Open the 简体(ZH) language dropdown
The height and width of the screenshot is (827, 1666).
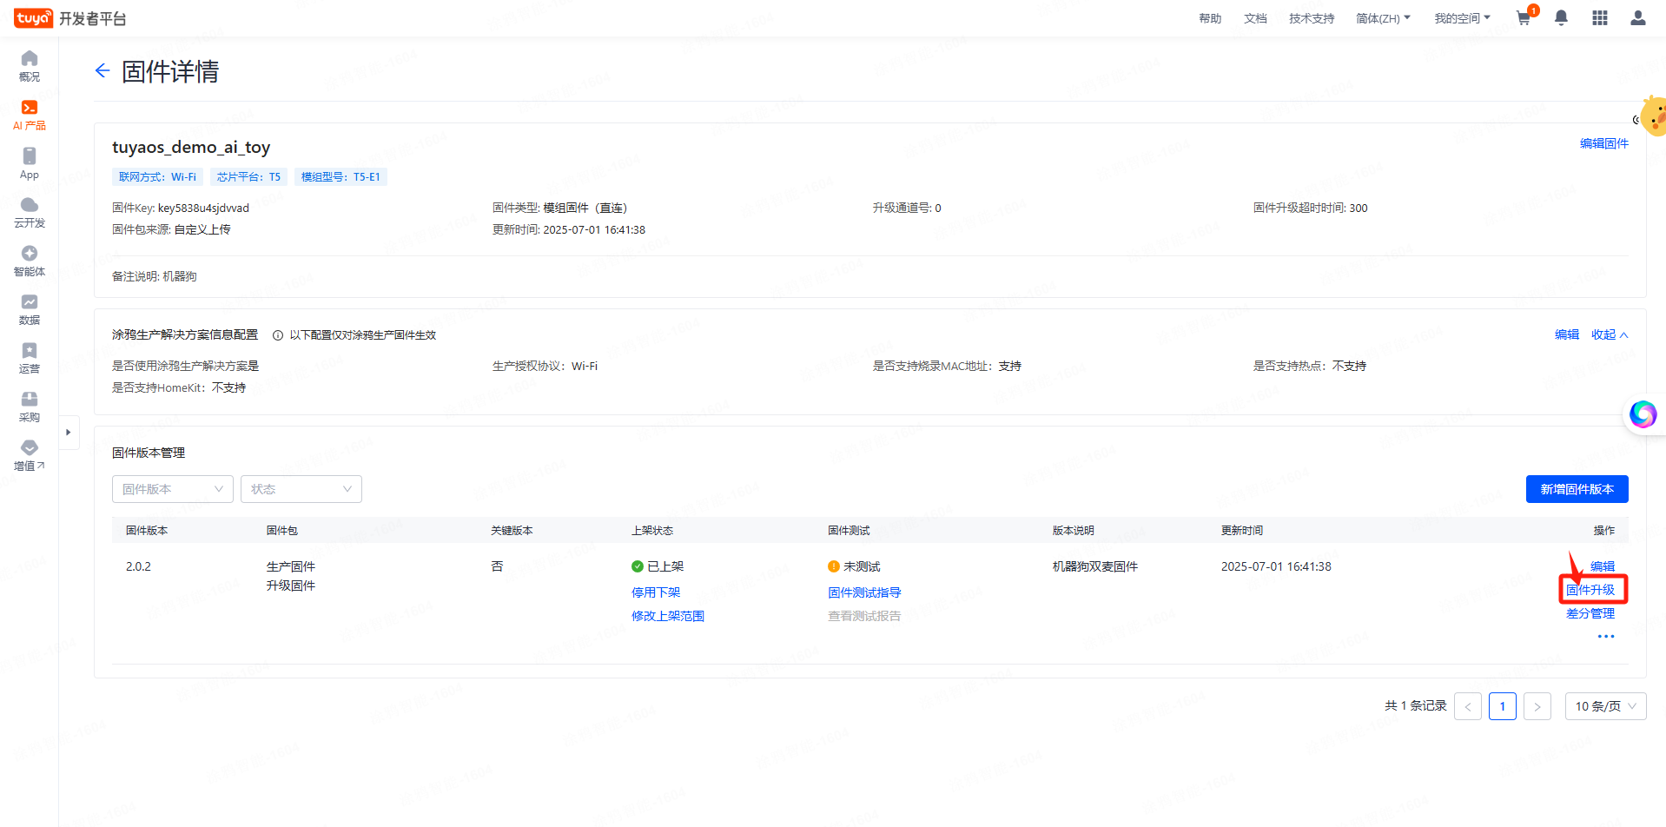[1383, 18]
